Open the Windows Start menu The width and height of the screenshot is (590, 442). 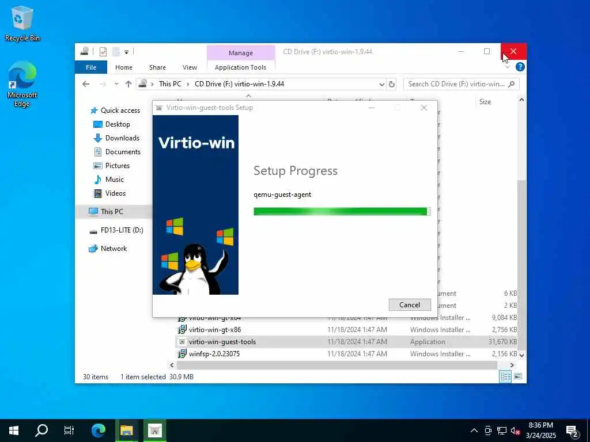pyautogui.click(x=14, y=430)
